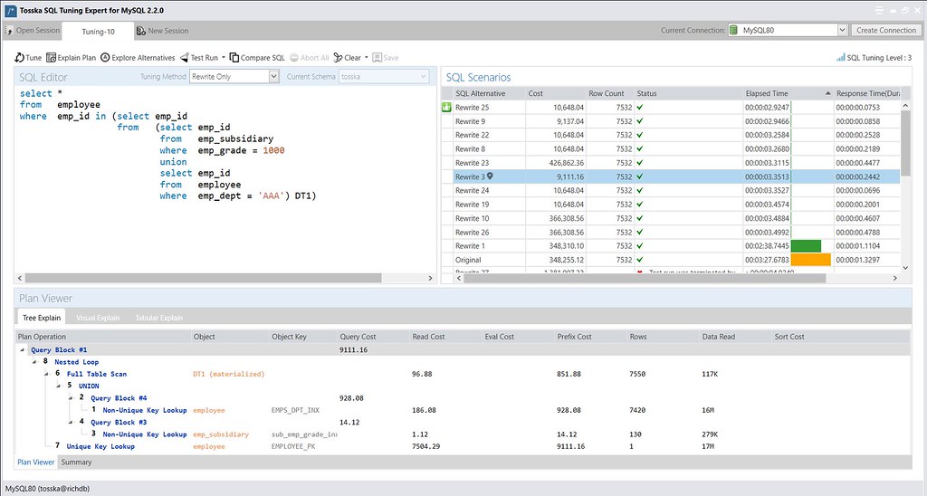Select the Rewrite 24 scenario

tap(671, 190)
